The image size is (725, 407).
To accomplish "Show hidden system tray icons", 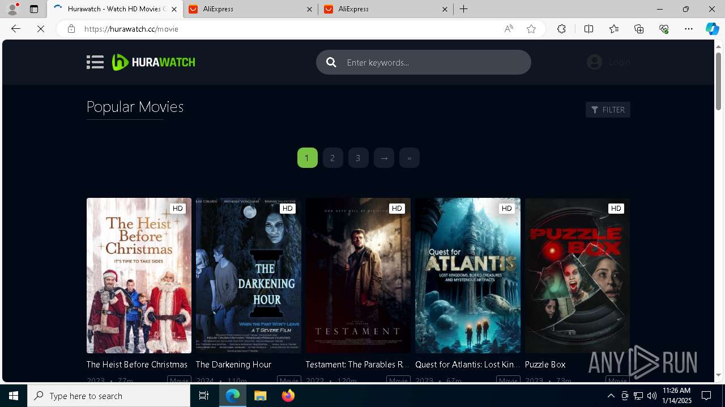I will (x=611, y=396).
